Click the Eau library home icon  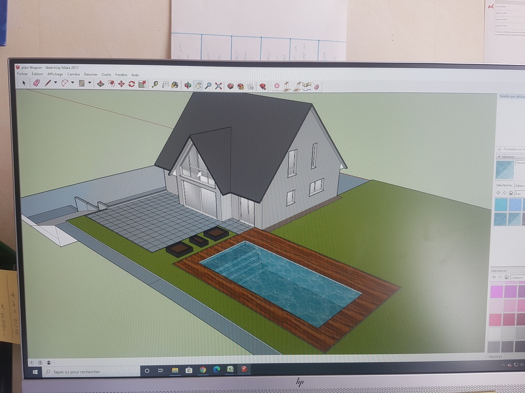(x=511, y=193)
